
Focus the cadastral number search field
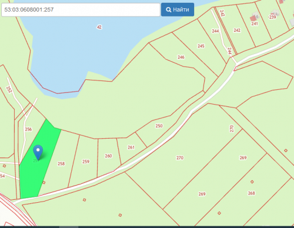81,9
